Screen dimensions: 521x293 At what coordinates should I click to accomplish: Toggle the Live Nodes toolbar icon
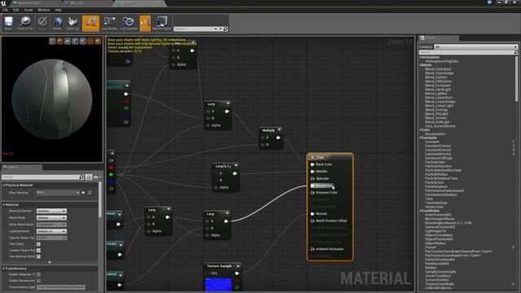pos(109,23)
